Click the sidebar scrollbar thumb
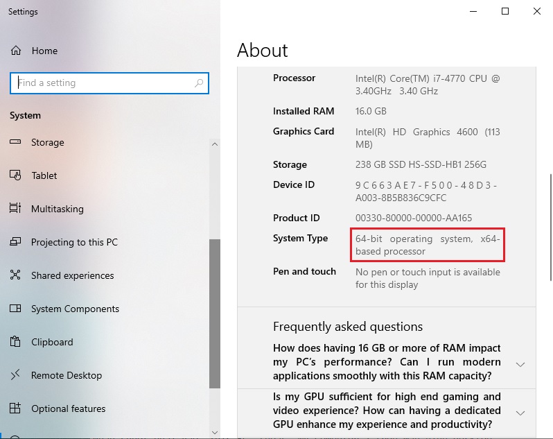The image size is (553, 439). pos(214,313)
